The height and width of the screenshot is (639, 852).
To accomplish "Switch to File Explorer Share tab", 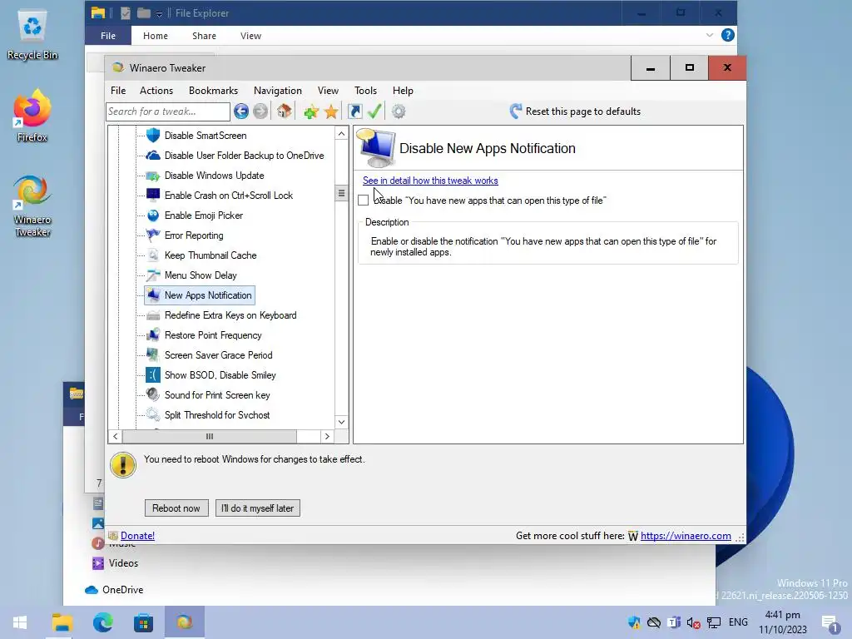I will coord(204,36).
